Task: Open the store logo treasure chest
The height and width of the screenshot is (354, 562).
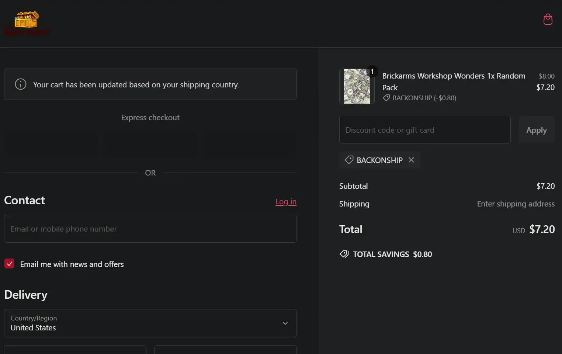Action: pos(27,23)
